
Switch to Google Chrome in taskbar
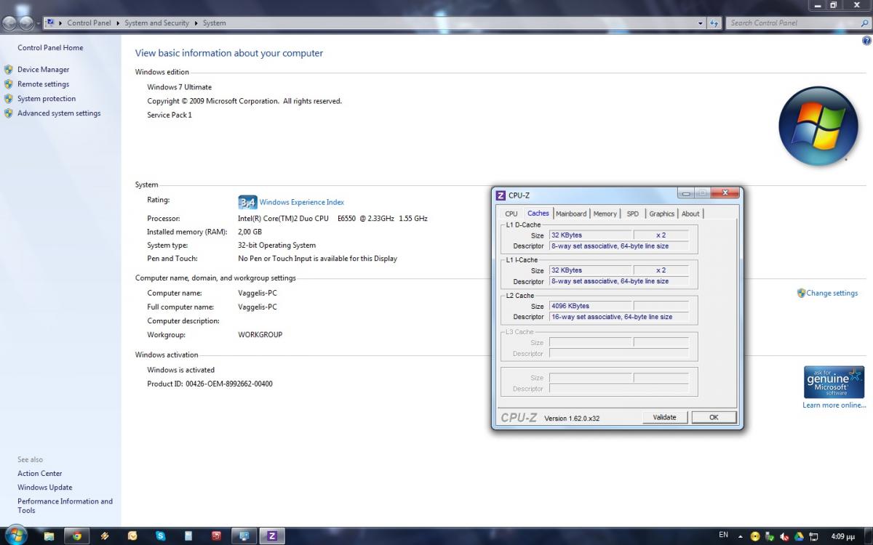tap(76, 536)
